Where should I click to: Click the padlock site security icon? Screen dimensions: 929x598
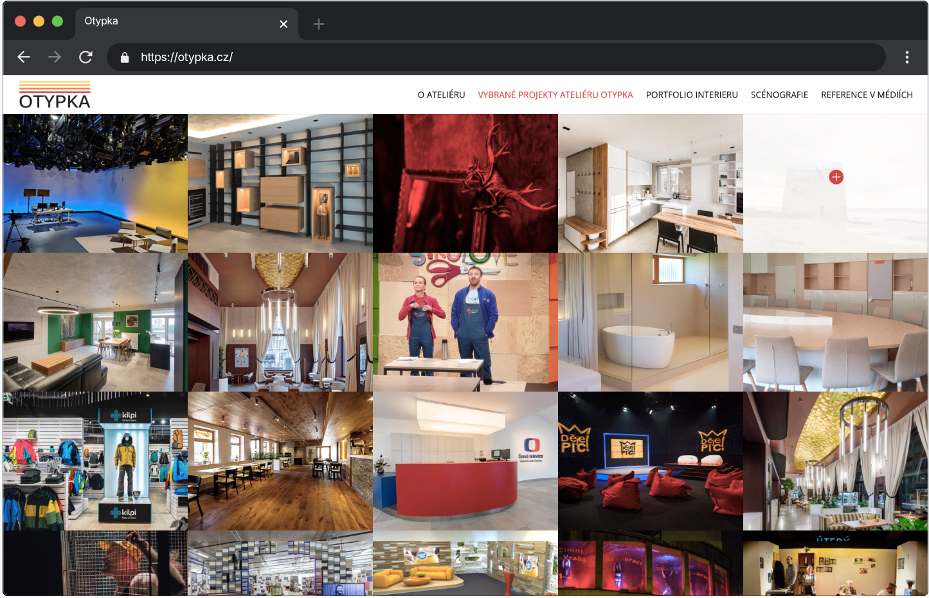125,58
